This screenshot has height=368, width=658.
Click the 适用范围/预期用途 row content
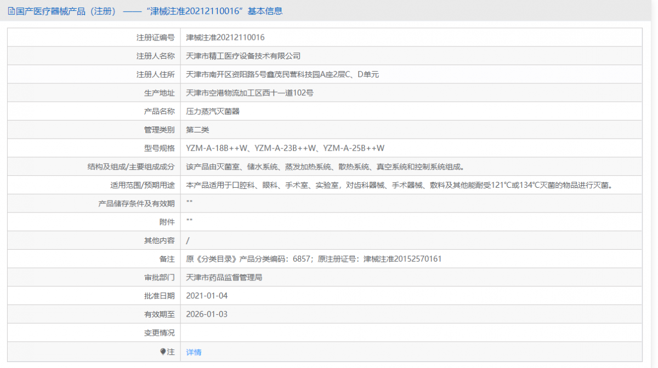[329, 185]
